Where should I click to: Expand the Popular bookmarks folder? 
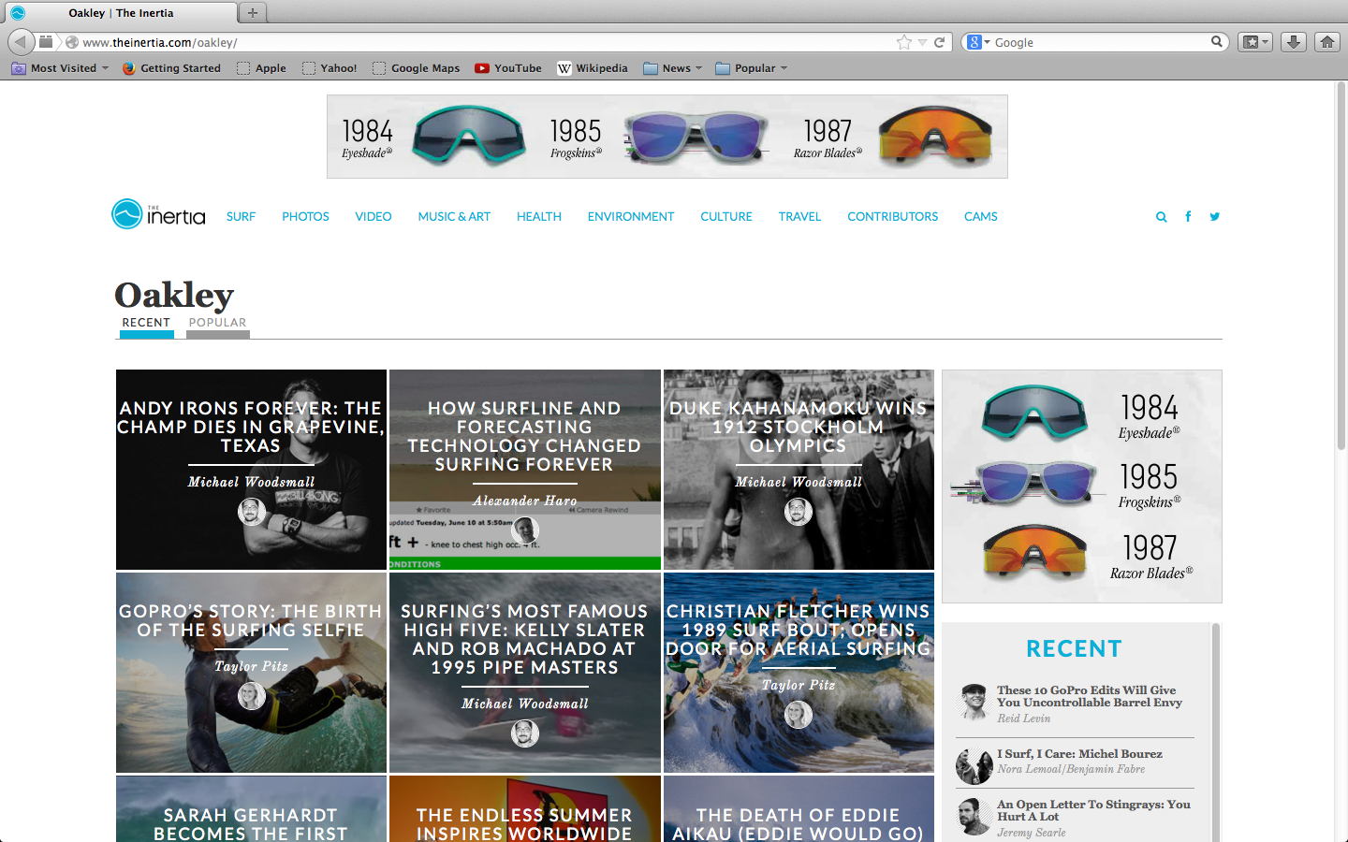pos(752,68)
